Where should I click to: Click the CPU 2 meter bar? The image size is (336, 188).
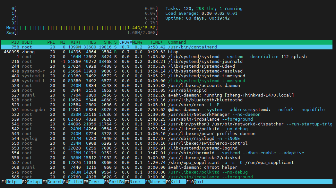[85, 18]
